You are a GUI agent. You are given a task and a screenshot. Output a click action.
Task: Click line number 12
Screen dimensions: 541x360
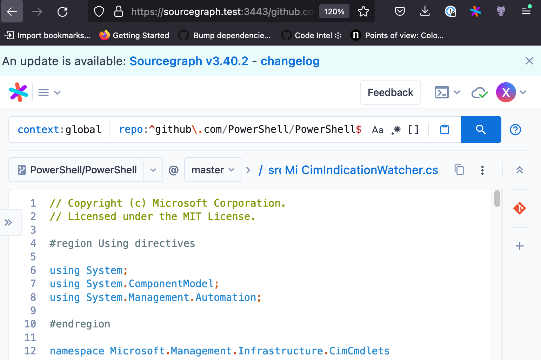[30, 351]
